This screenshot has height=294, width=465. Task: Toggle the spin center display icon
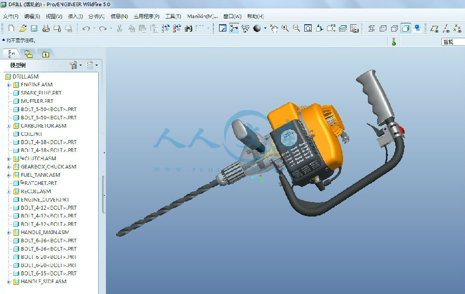[234, 28]
